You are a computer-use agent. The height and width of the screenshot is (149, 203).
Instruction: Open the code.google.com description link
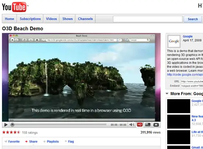point(185,75)
